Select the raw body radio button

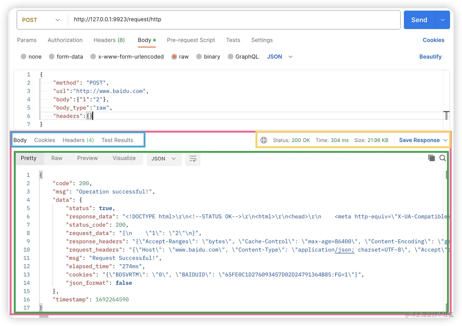coord(174,57)
